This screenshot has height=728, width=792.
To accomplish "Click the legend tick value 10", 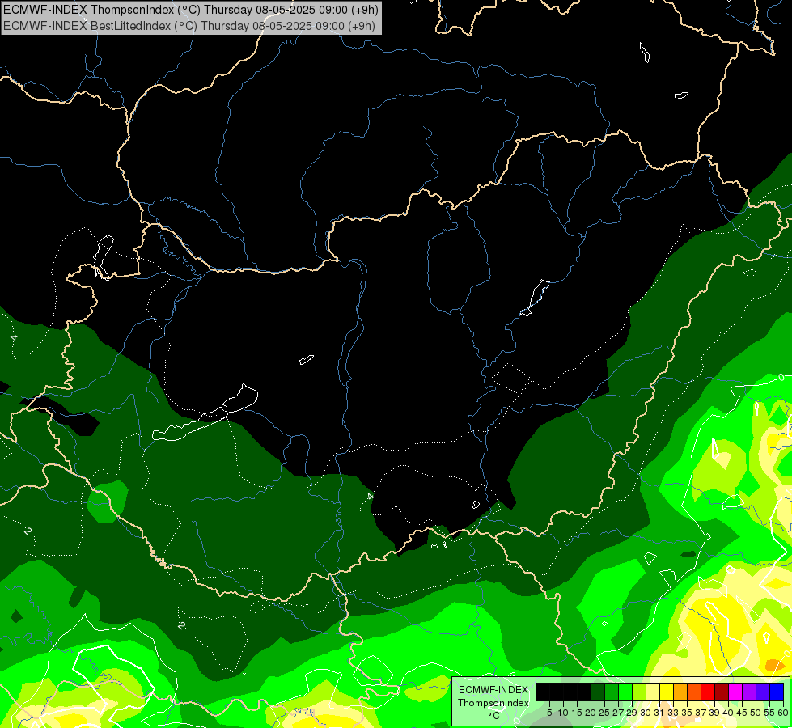I will pyautogui.click(x=563, y=713).
